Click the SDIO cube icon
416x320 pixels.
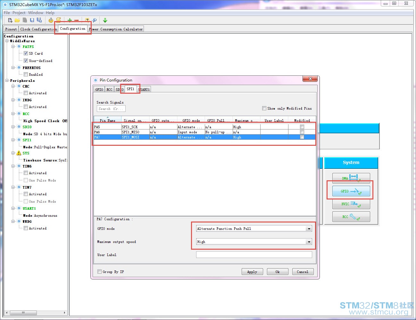coord(19,127)
